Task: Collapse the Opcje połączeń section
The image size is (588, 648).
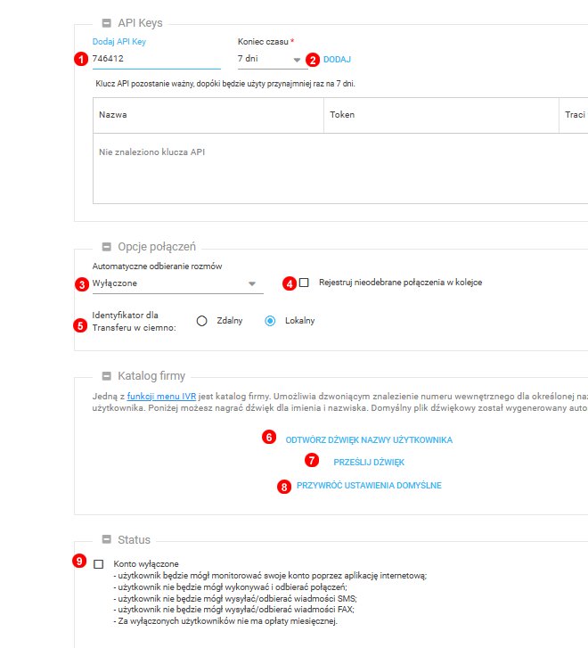Action: 106,246
